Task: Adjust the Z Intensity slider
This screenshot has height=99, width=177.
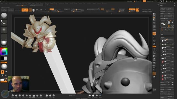Action: [x=58, y=11]
